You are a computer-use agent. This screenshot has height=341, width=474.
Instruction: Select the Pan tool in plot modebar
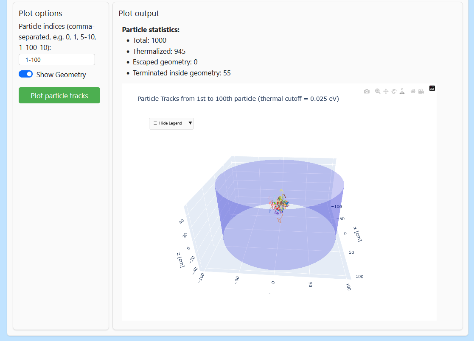click(x=386, y=91)
